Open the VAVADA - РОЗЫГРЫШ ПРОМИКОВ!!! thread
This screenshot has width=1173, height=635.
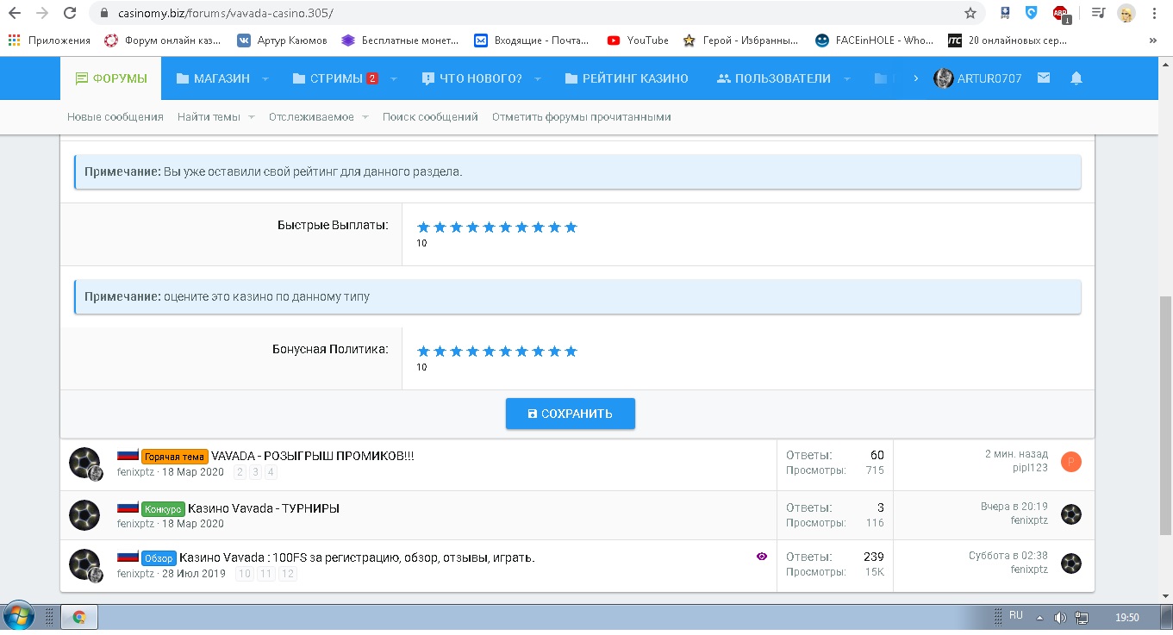point(313,456)
